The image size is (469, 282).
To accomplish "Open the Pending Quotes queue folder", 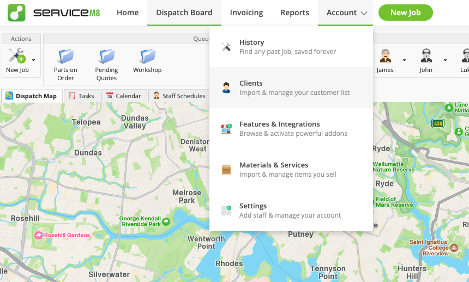I will click(x=106, y=64).
